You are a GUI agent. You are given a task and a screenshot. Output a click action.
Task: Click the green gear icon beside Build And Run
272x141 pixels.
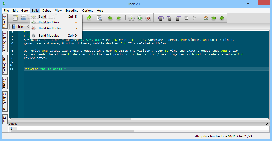[x=33, y=22]
